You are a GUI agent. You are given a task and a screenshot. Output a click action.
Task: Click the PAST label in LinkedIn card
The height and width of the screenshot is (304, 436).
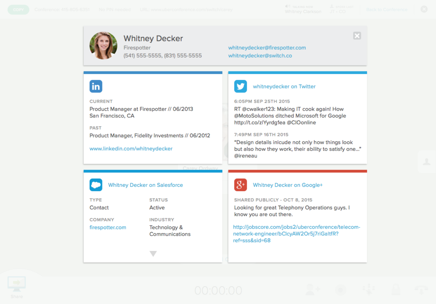click(95, 128)
